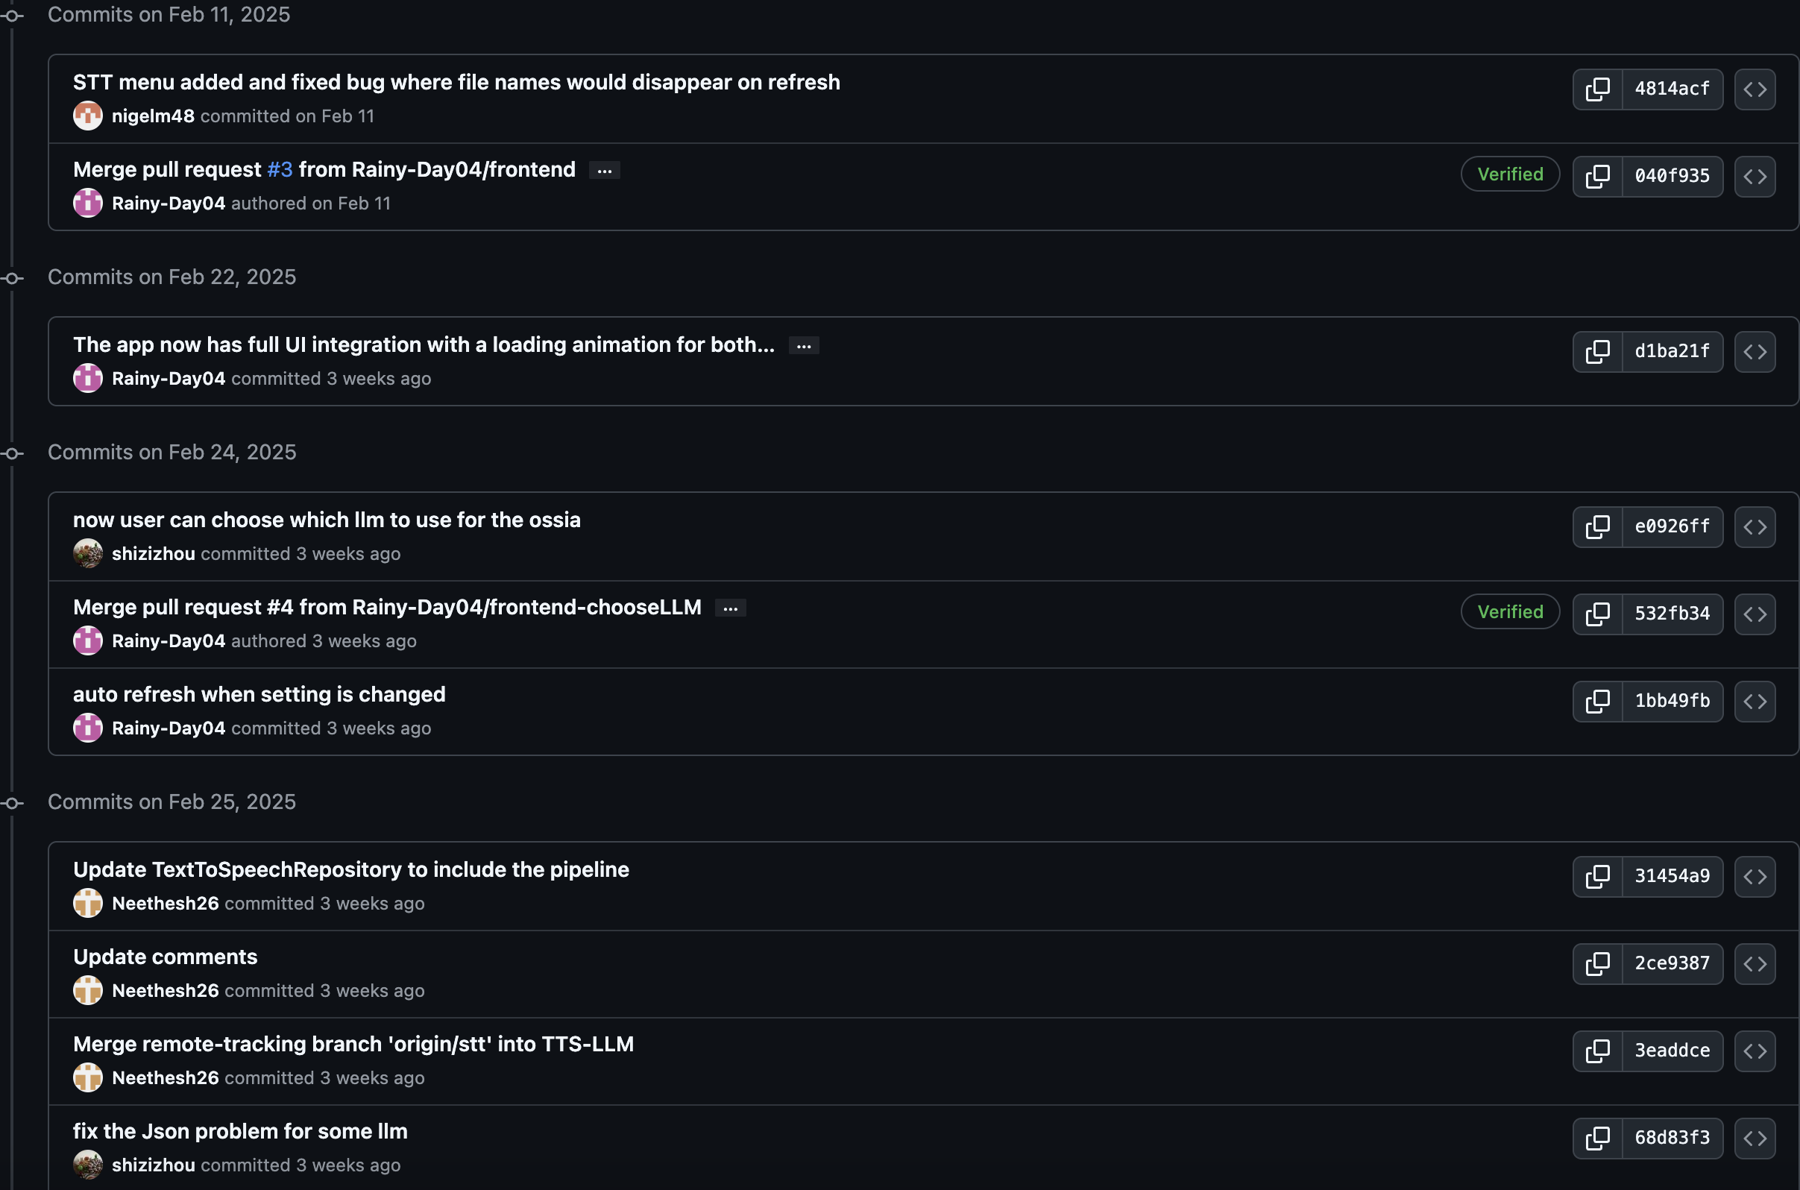
Task: Expand full UI integration commit message
Action: click(x=804, y=346)
